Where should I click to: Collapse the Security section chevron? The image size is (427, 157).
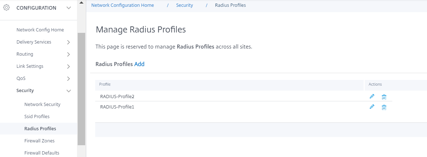69,91
